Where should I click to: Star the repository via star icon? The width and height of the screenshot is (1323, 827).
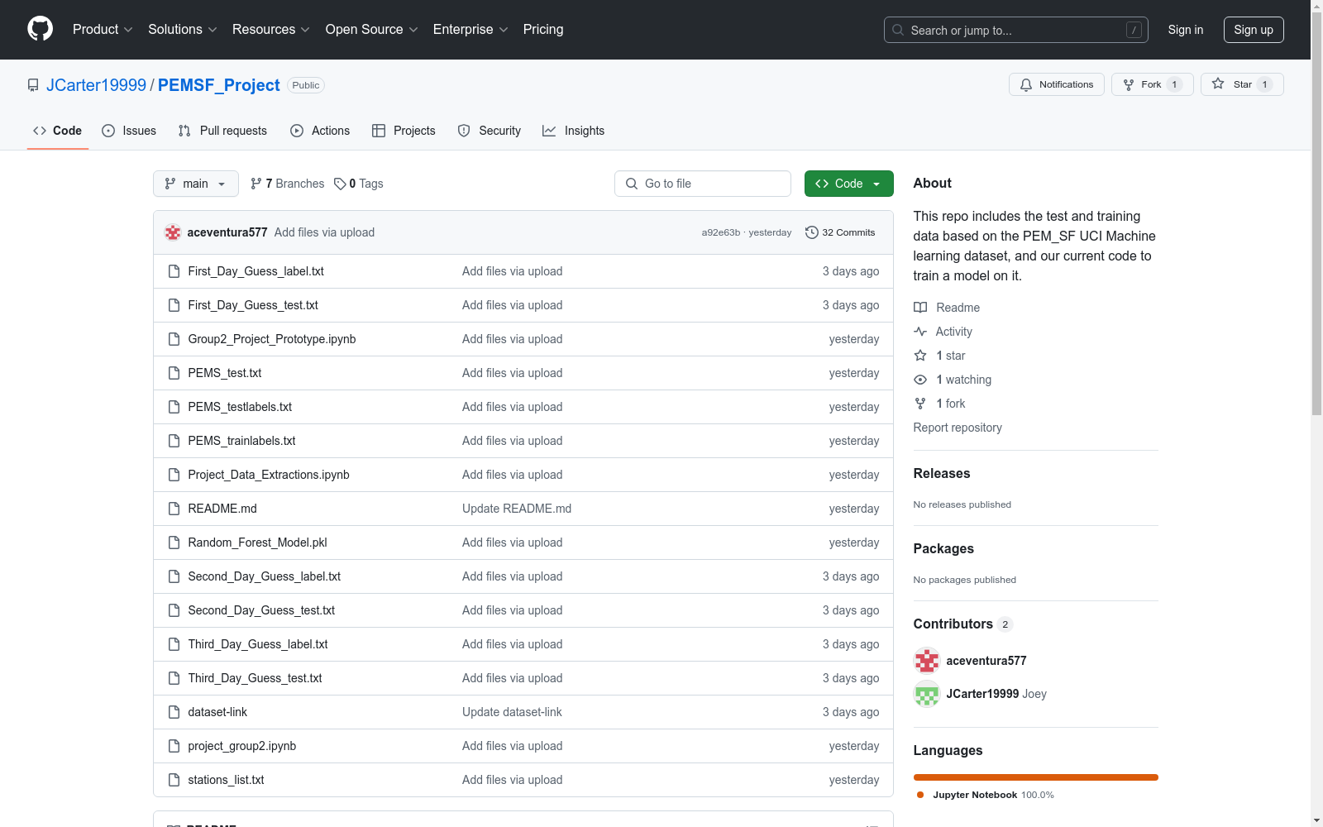tap(1218, 84)
